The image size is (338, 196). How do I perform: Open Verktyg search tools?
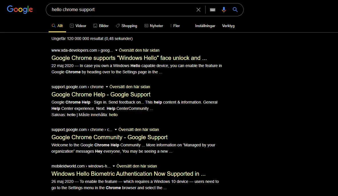[x=228, y=26]
